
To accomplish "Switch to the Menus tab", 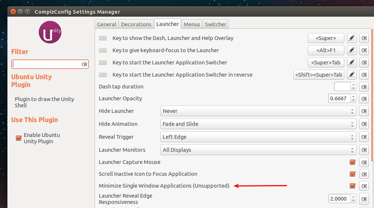I will point(192,24).
